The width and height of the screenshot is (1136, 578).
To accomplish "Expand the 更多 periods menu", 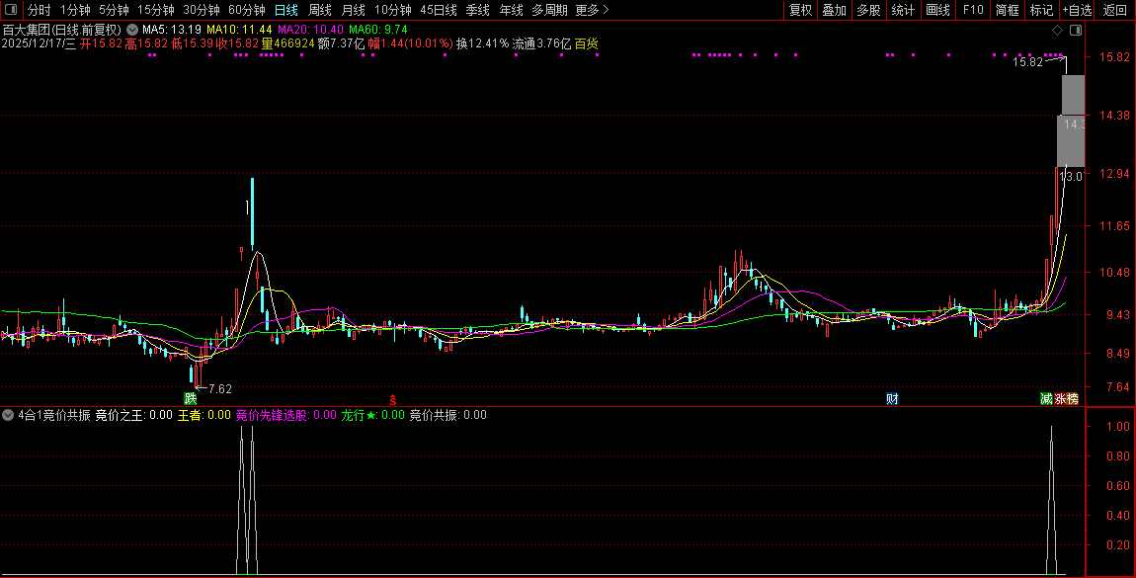I will tap(591, 10).
